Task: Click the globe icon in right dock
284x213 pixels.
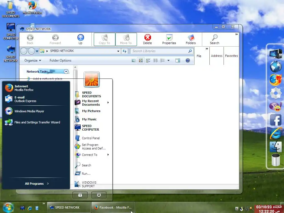Action: [276, 66]
